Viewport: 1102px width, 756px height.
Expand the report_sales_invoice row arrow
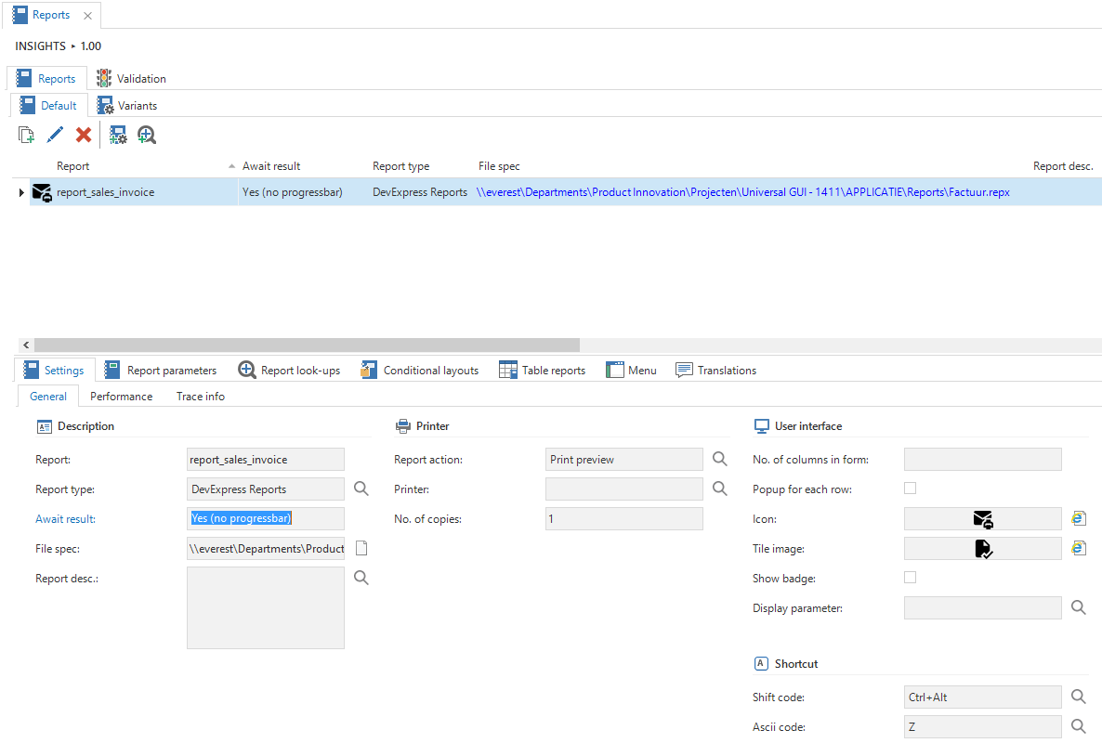[21, 192]
